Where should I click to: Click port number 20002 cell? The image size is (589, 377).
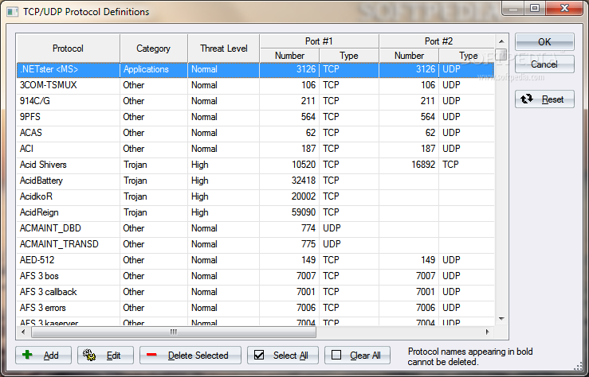coord(289,196)
